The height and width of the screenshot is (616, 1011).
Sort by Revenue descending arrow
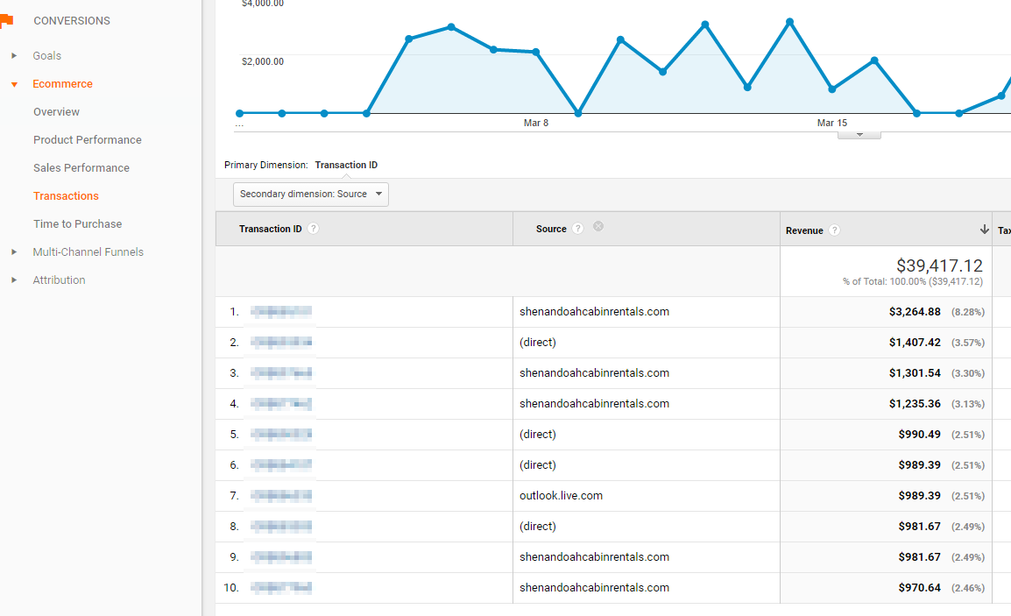tap(984, 230)
